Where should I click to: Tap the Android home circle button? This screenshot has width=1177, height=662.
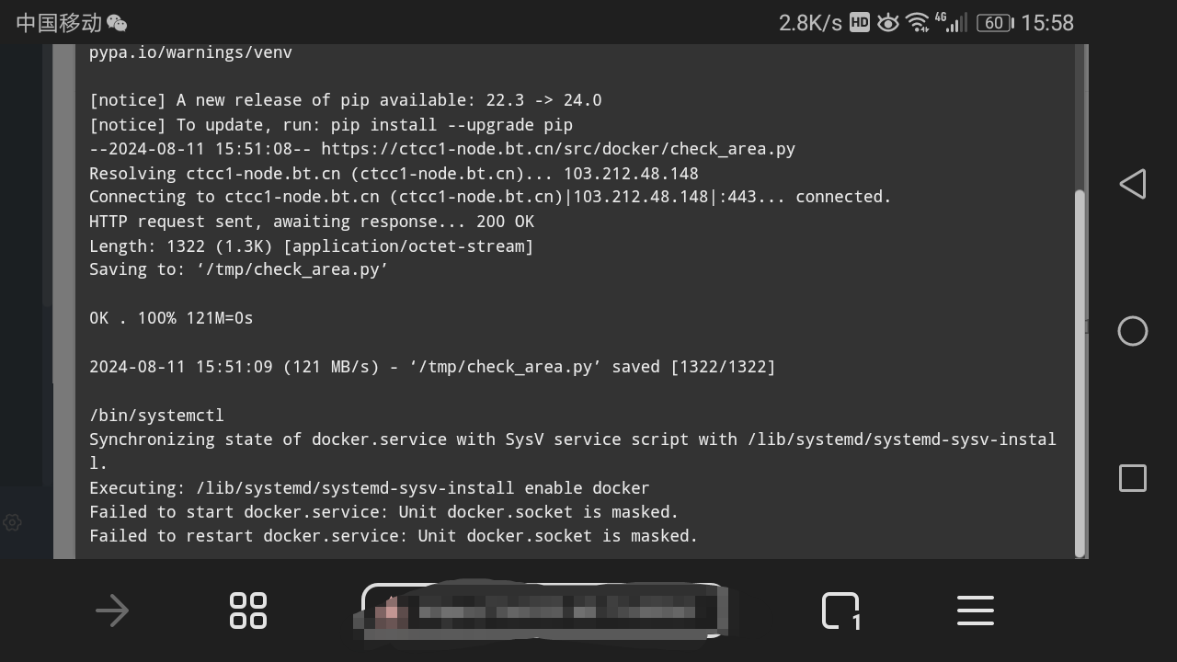pos(1133,331)
